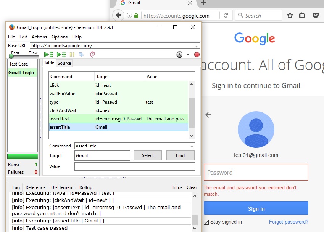324x232 pixels.
Task: Open the UI-Element tab
Action: coord(62,187)
